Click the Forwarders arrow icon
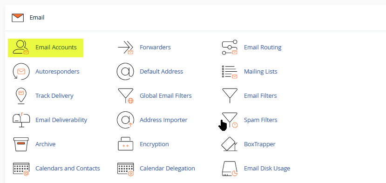This screenshot has width=386, height=183. pos(125,47)
